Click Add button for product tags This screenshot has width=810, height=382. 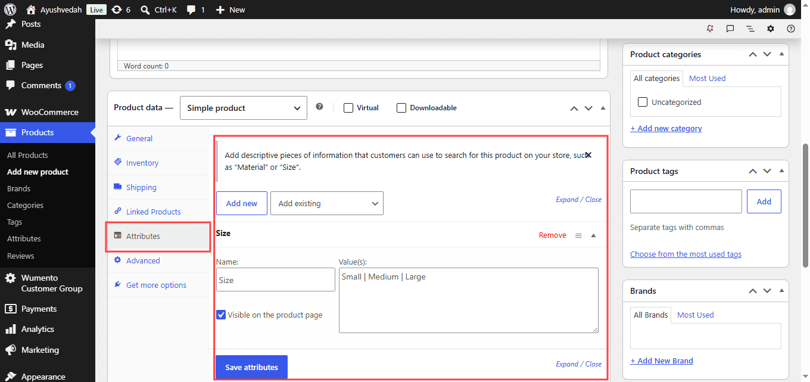(x=764, y=201)
